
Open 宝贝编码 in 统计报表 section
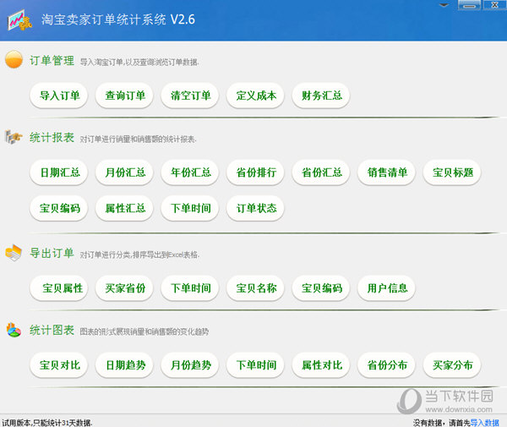click(59, 208)
